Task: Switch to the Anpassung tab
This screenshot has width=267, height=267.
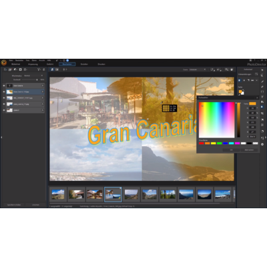Action: tap(33, 64)
